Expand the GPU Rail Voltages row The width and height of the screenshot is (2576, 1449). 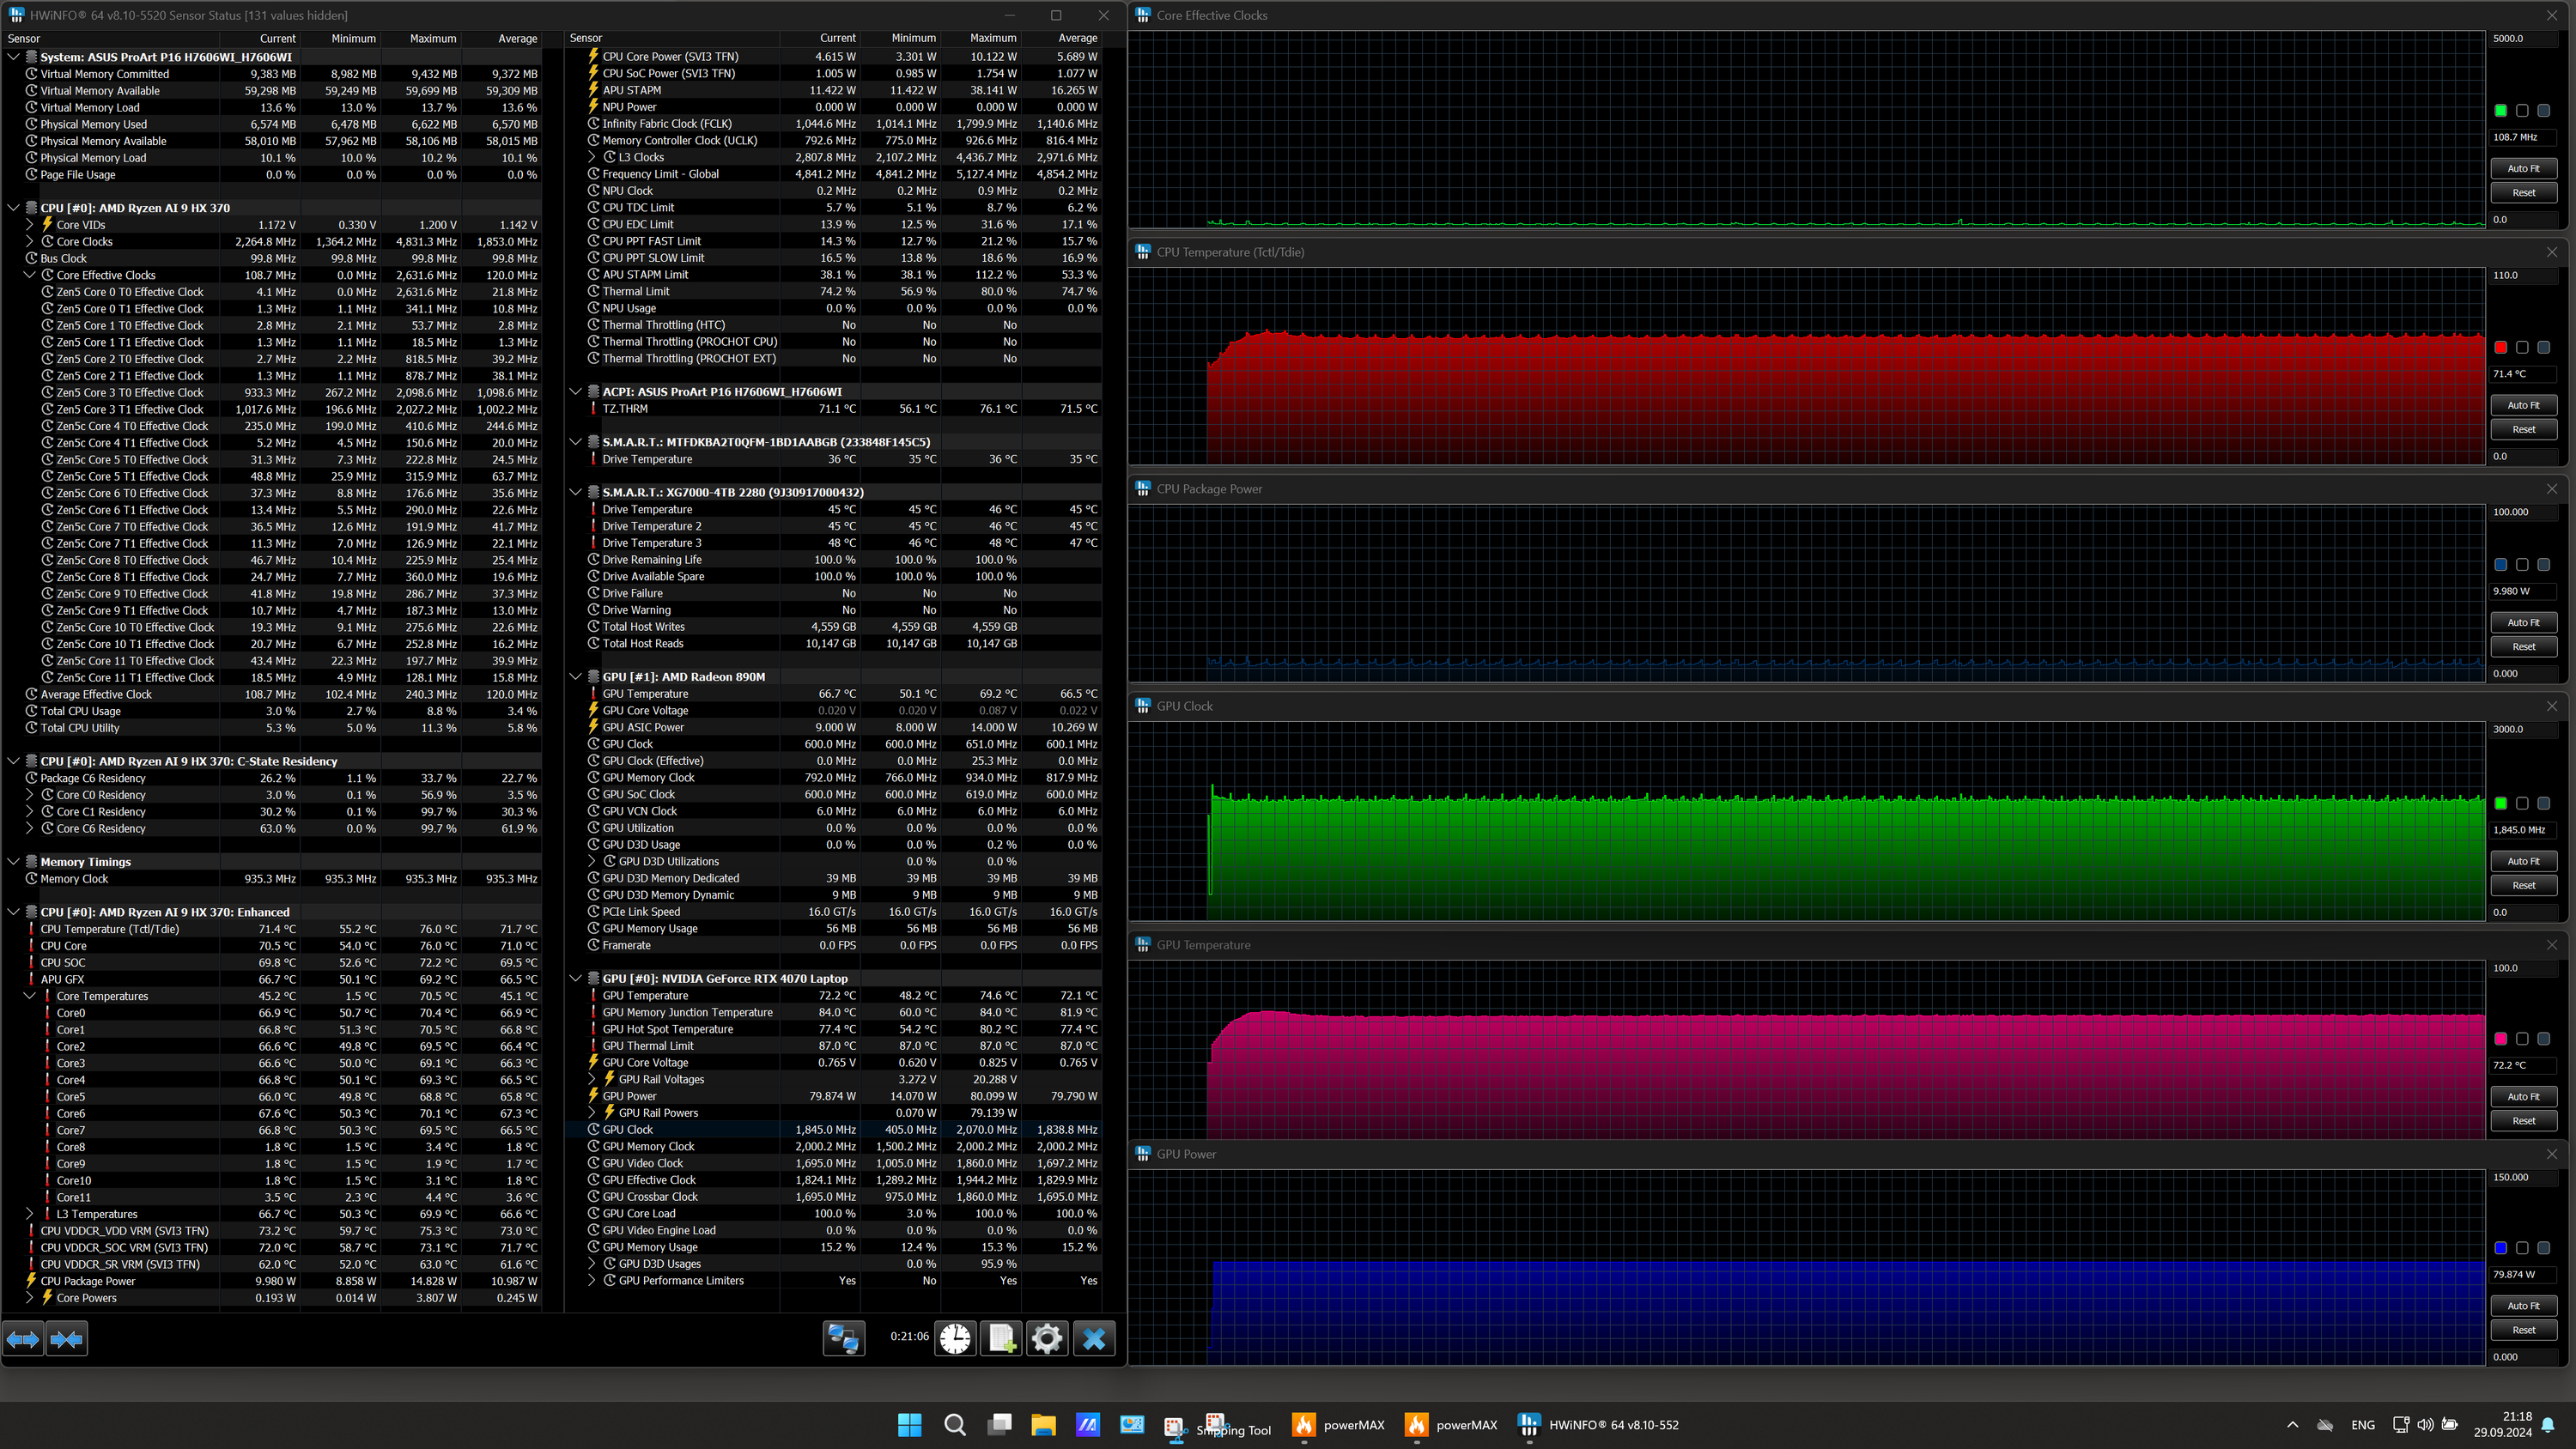[x=592, y=1079]
